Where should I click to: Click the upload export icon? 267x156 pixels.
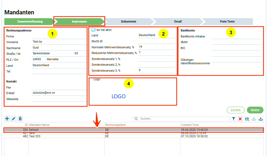click(260, 119)
